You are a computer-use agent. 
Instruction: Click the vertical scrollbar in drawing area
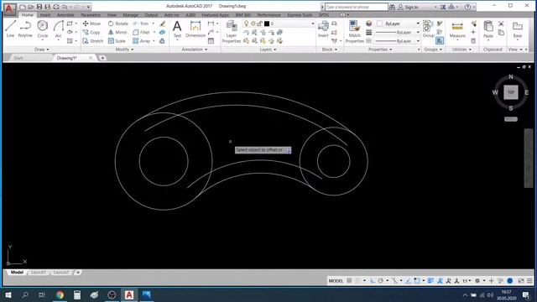pyautogui.click(x=529, y=159)
